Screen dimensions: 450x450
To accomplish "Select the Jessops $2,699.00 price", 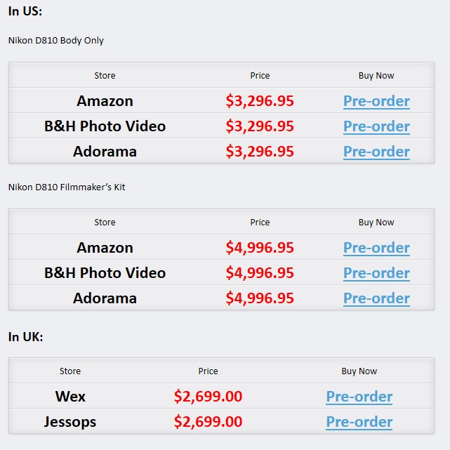I will (x=208, y=422).
